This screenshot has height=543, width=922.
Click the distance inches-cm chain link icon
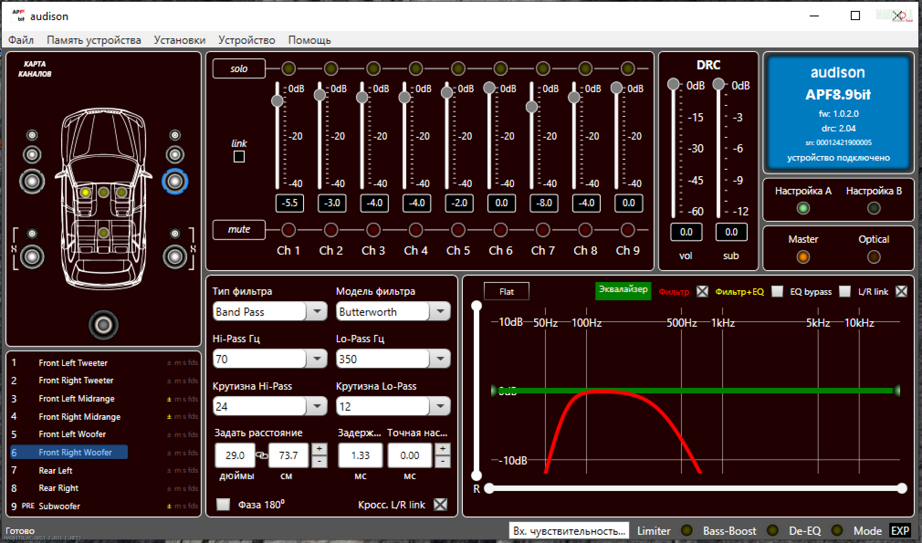(262, 455)
